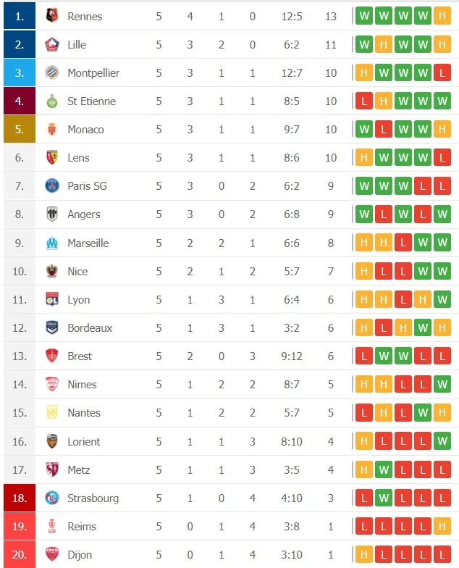The image size is (459, 568).
Task: Click the Paris SG club crest
Action: tap(51, 186)
